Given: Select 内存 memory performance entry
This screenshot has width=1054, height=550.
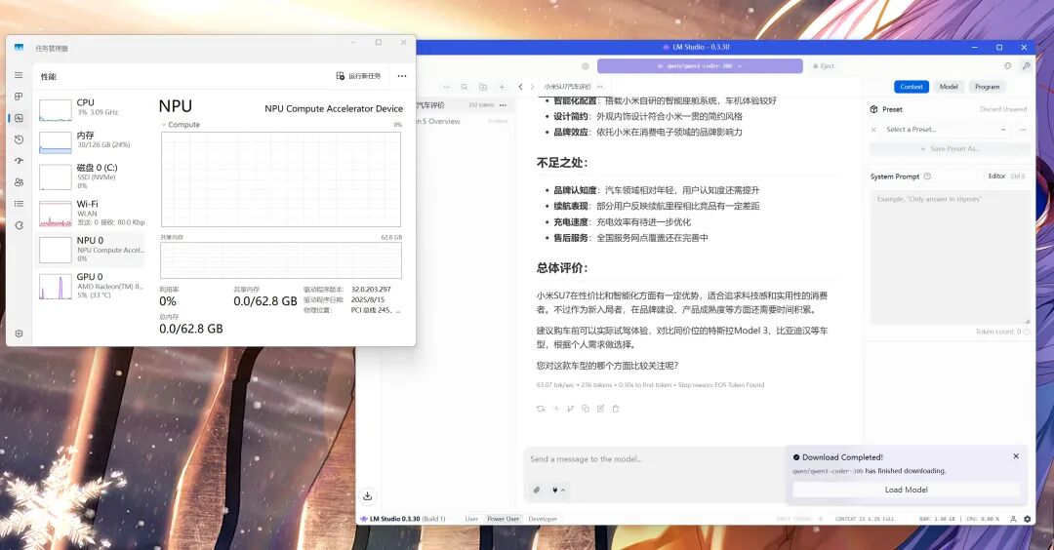Looking at the screenshot, I should (90, 141).
